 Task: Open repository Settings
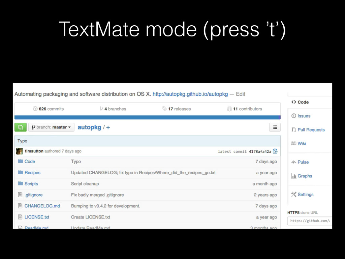(305, 195)
